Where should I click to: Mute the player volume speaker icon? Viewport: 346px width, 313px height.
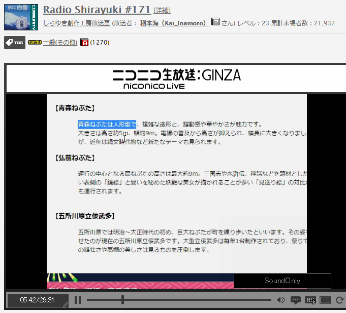click(280, 300)
